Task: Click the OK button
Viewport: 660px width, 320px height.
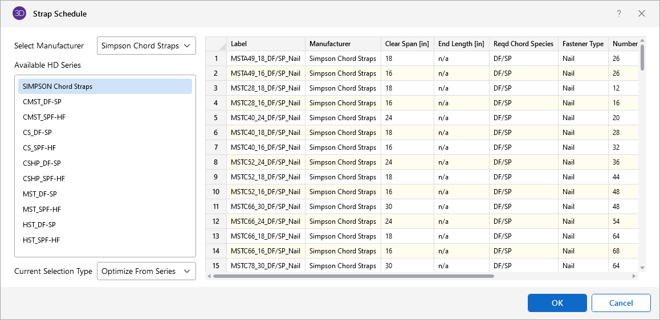Action: pyautogui.click(x=557, y=303)
